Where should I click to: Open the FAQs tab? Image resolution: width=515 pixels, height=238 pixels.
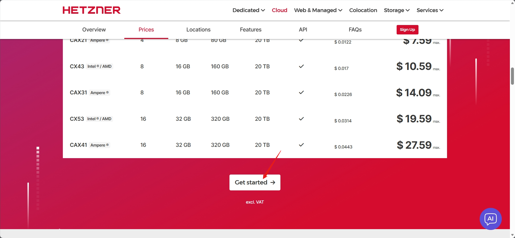355,30
